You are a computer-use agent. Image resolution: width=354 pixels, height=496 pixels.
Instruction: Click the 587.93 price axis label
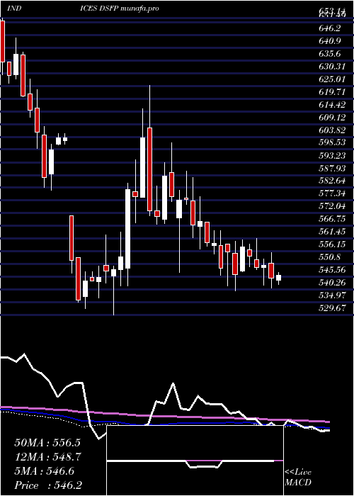pyautogui.click(x=332, y=168)
